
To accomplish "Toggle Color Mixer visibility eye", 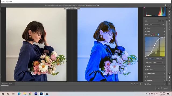I will click(x=164, y=70).
